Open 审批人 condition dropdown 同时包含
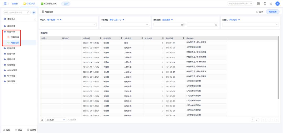This screenshot has height=133, width=283. point(235,20)
